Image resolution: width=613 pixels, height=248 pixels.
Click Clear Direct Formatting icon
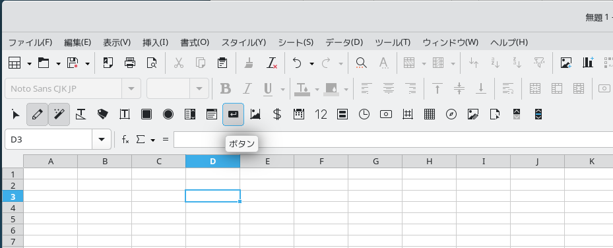point(272,63)
